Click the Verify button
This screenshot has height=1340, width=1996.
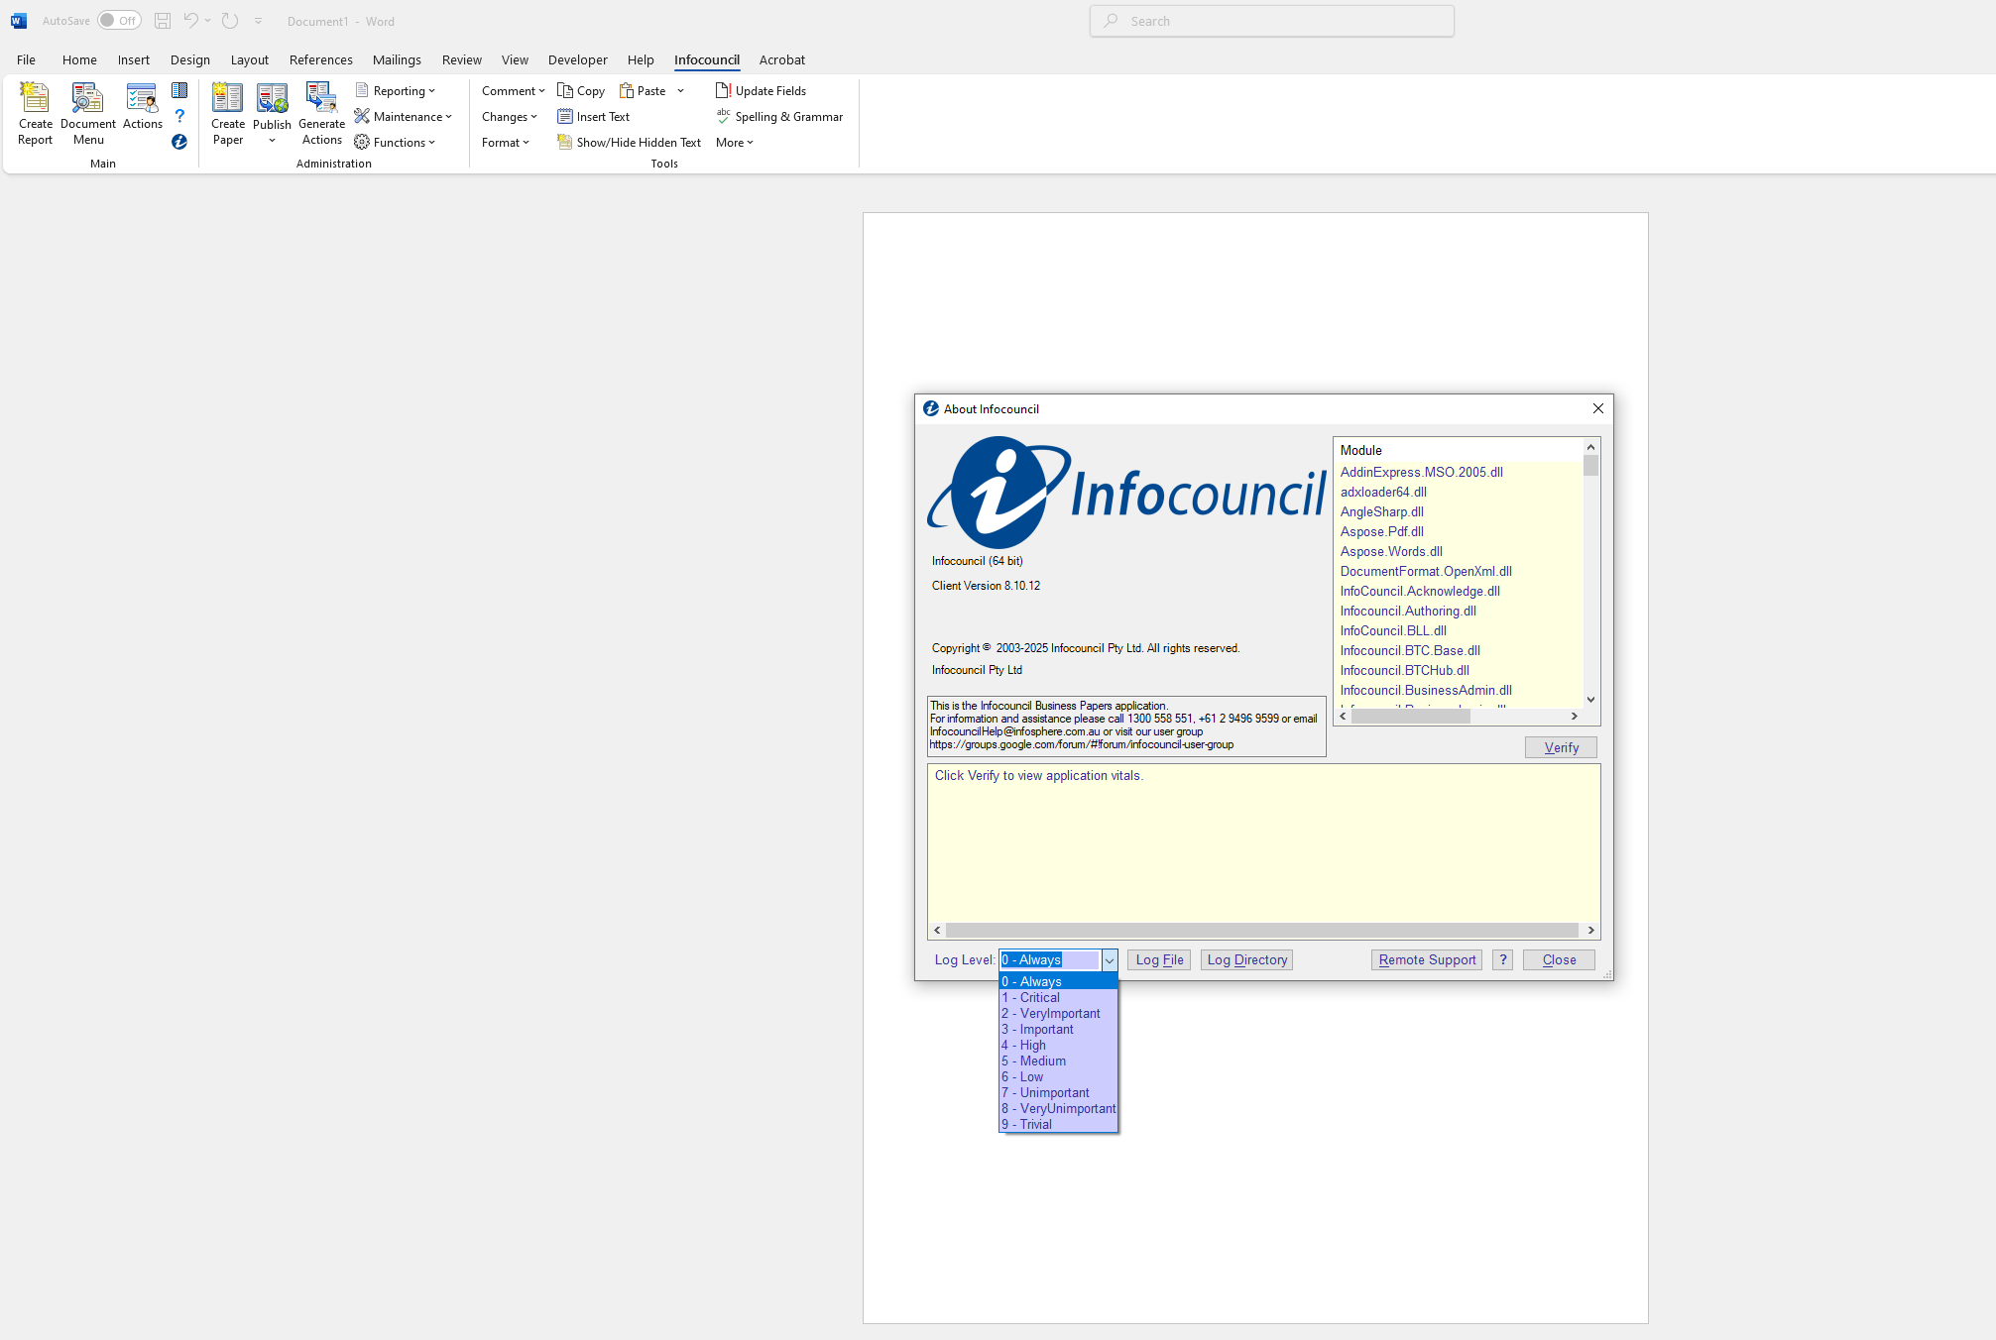[1561, 747]
